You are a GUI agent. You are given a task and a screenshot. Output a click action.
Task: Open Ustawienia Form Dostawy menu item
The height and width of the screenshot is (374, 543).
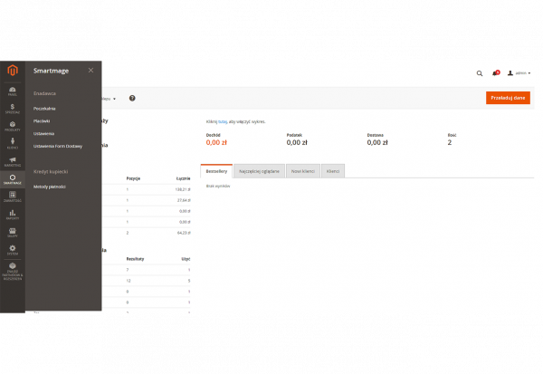coord(58,147)
